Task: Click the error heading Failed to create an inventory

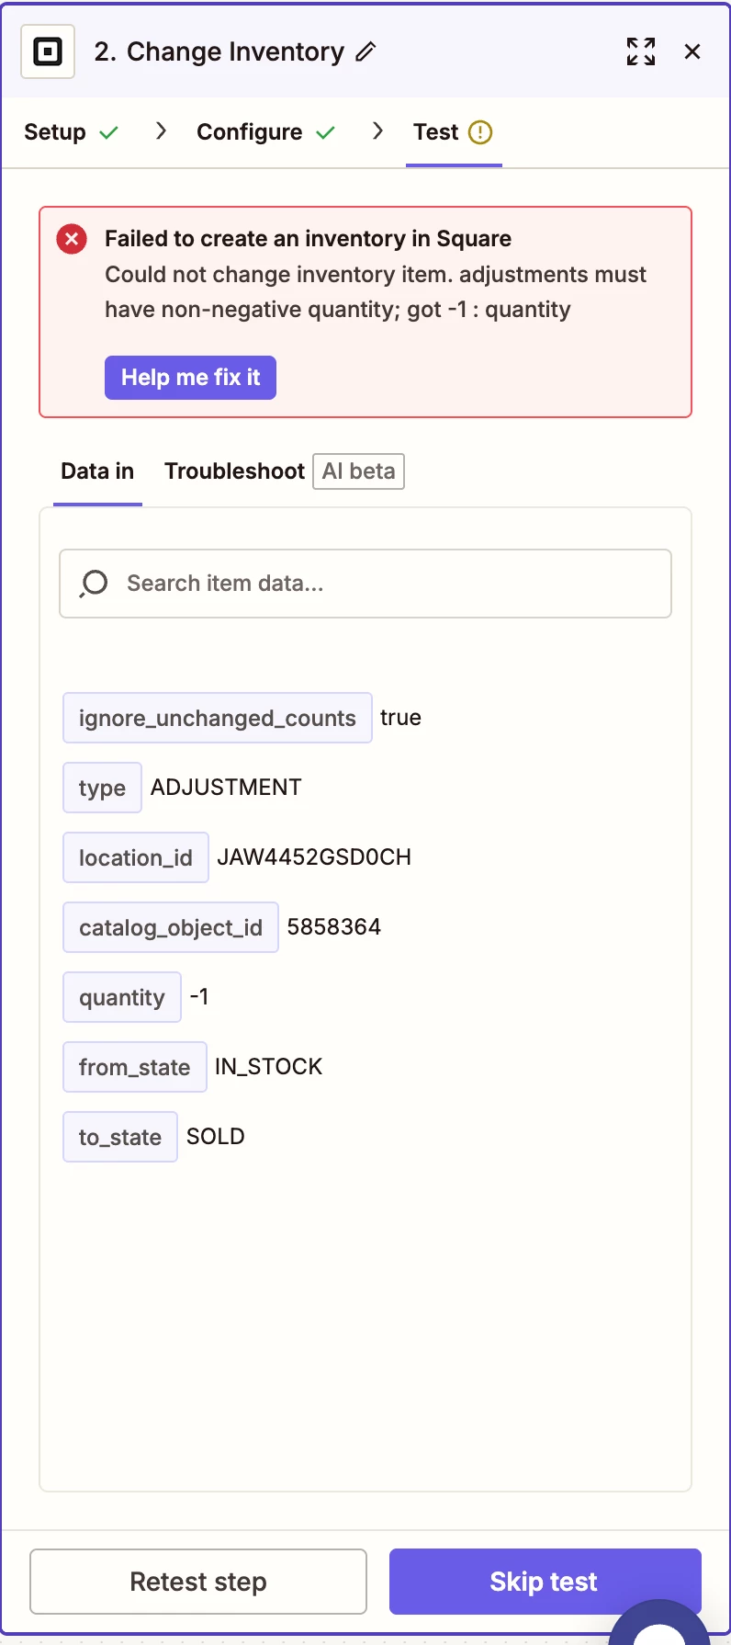Action: pos(308,239)
